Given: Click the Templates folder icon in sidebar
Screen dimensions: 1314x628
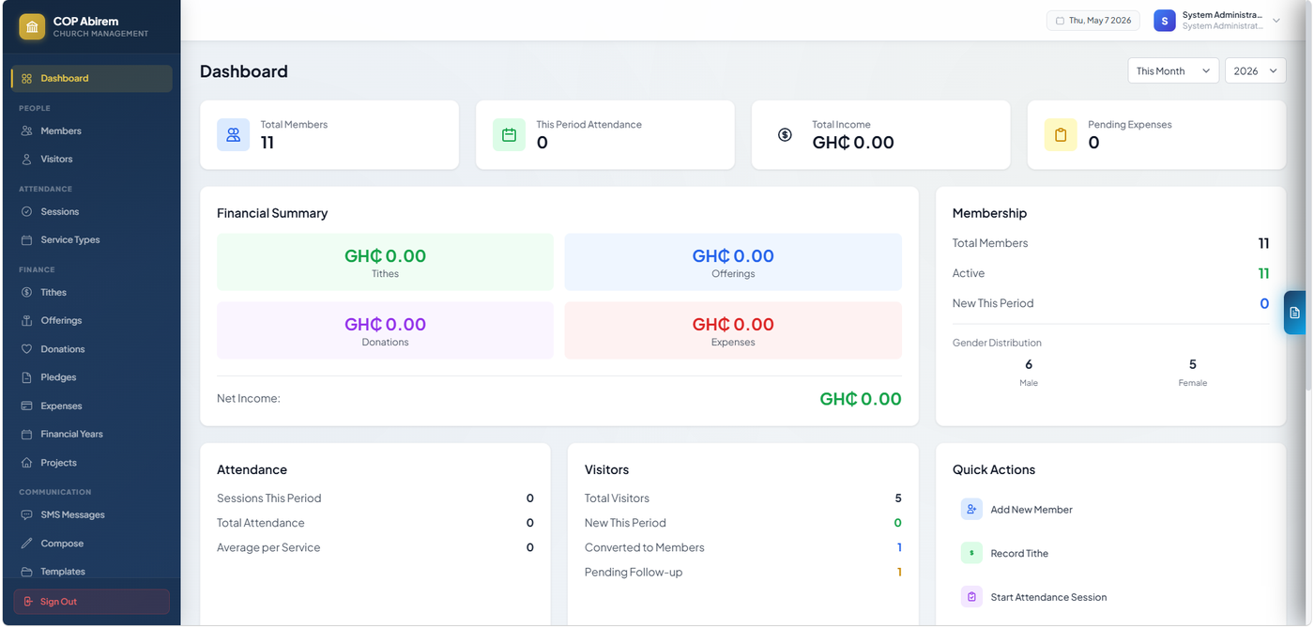Looking at the screenshot, I should tap(26, 572).
